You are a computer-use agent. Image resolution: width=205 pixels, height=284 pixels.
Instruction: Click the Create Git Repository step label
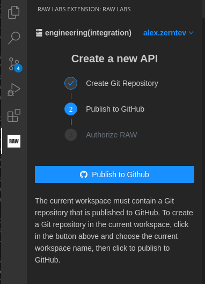tap(122, 83)
